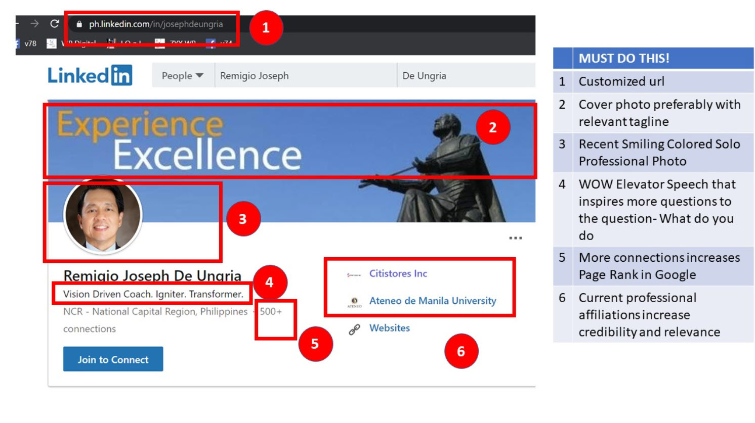Click the name 'Remigio Joseph De Ungria'
Image resolution: width=755 pixels, height=423 pixels.
click(x=152, y=275)
